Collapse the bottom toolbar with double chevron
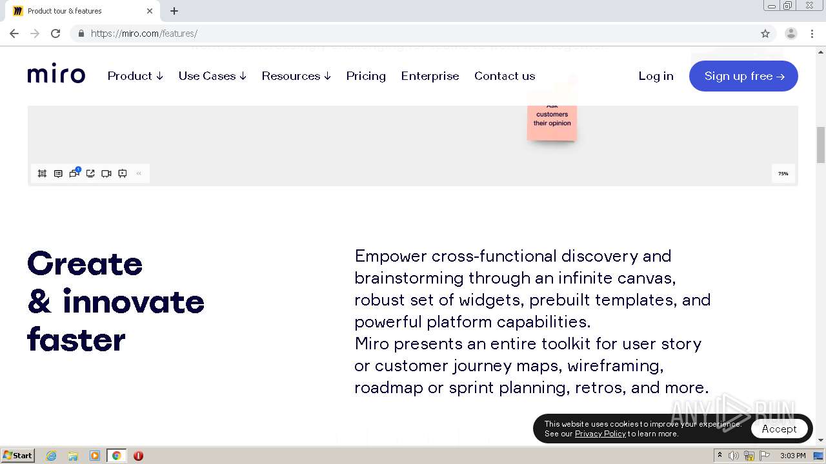Viewport: 826px width, 464px height. pyautogui.click(x=139, y=173)
